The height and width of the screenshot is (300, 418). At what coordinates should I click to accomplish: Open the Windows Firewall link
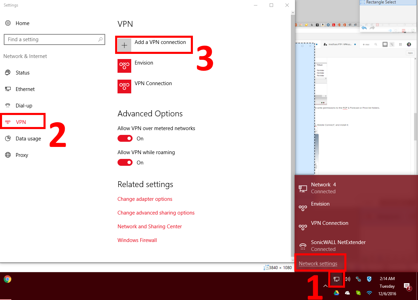click(137, 240)
